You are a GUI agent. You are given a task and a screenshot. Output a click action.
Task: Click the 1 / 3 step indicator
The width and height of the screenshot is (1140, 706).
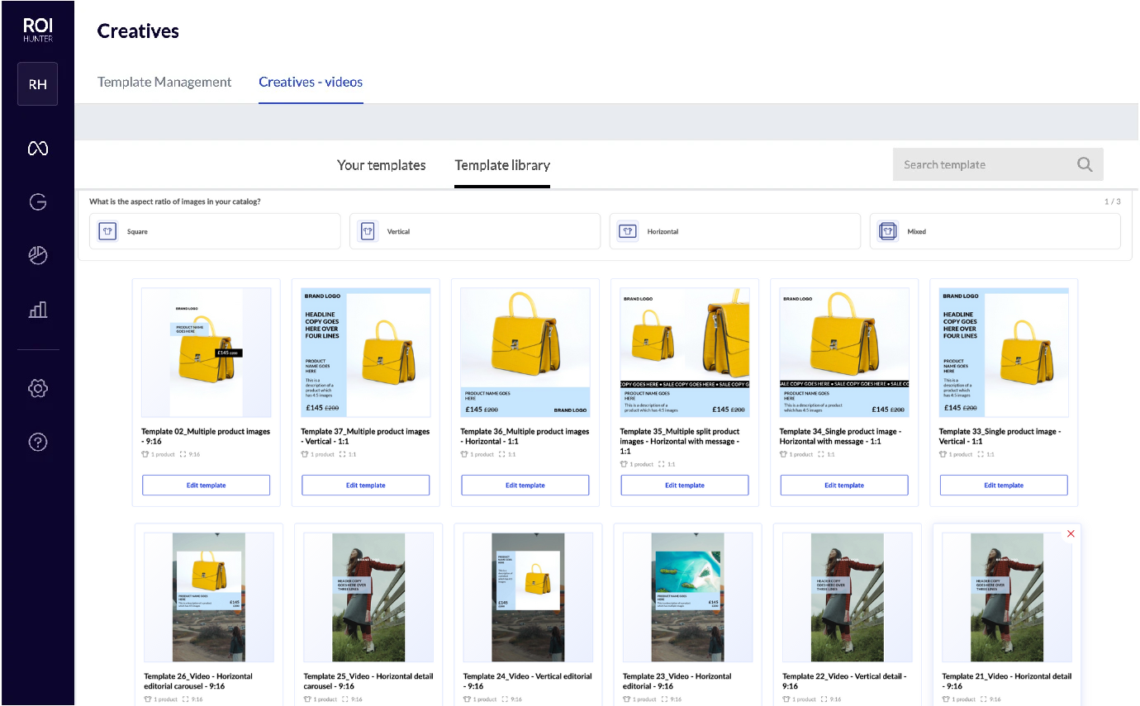pos(1113,201)
